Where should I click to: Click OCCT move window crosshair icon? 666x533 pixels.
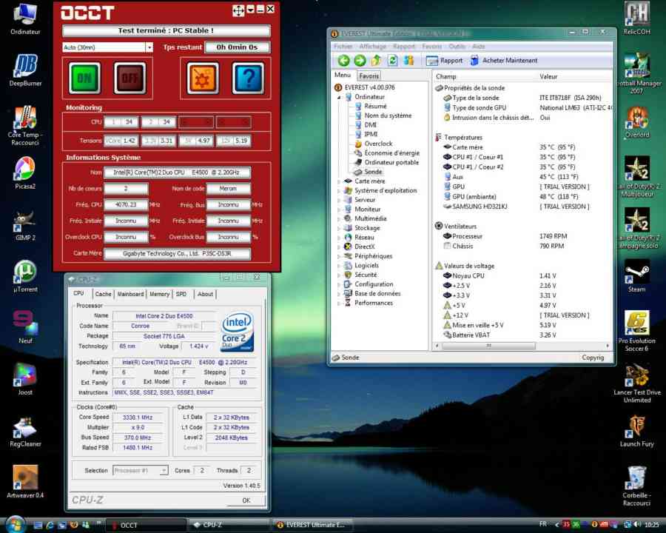click(x=238, y=10)
